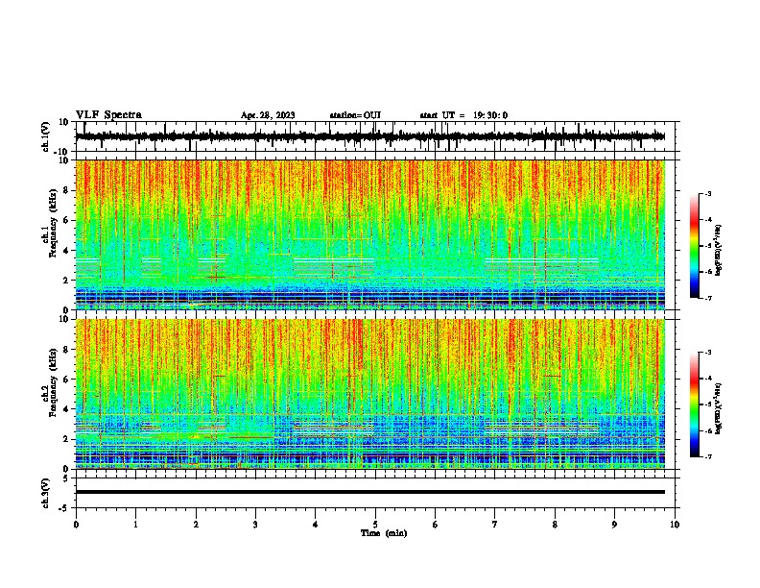Click the time axis tick label "9"
This screenshot has width=760, height=588.
614,525
